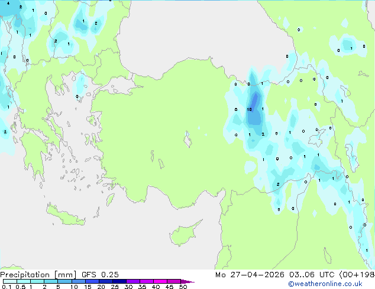375x289 pixels.
Task: Click the "10" precipitation value on the map
Action: (249, 110)
